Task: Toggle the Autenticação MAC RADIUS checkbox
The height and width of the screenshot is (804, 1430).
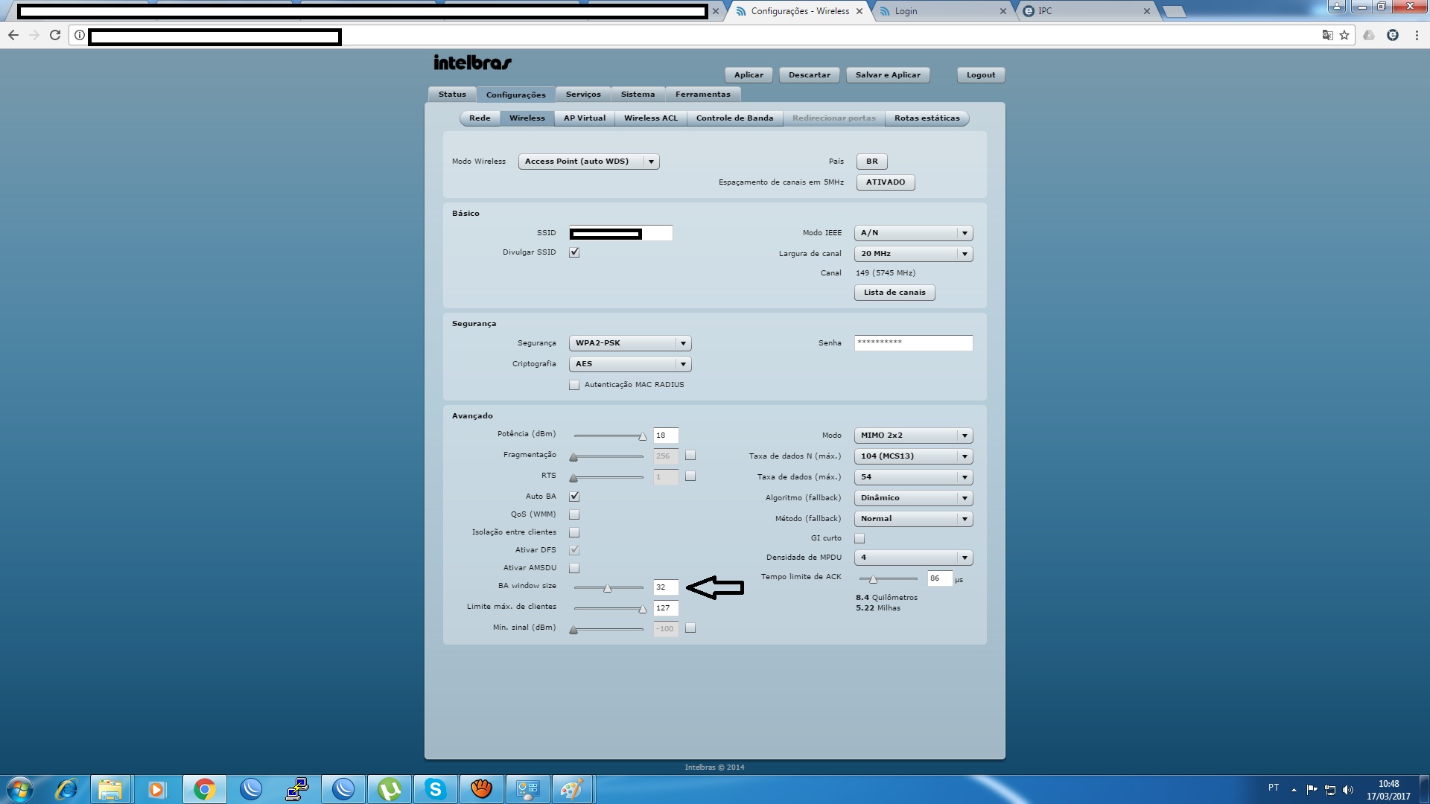Action: pos(574,385)
